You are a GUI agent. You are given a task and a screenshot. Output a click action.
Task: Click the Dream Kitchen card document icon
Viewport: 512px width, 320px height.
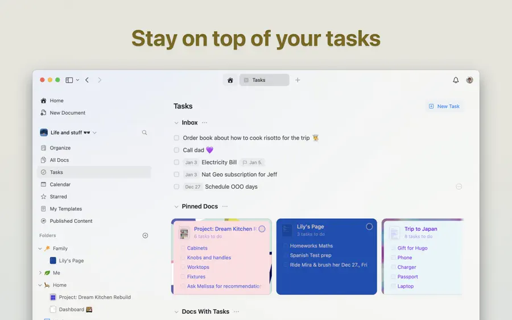pyautogui.click(x=184, y=234)
